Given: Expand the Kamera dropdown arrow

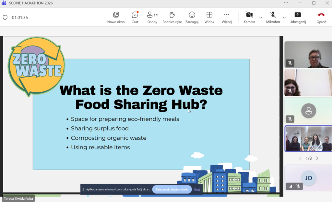Looking at the screenshot, I should pos(260,18).
